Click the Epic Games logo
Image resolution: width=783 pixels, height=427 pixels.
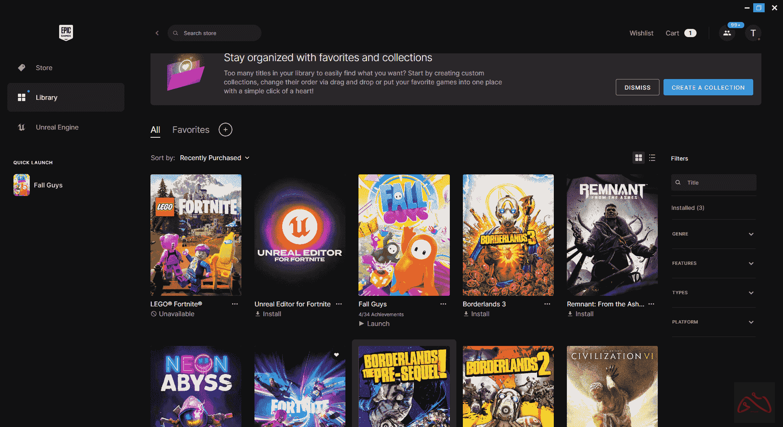pyautogui.click(x=66, y=33)
